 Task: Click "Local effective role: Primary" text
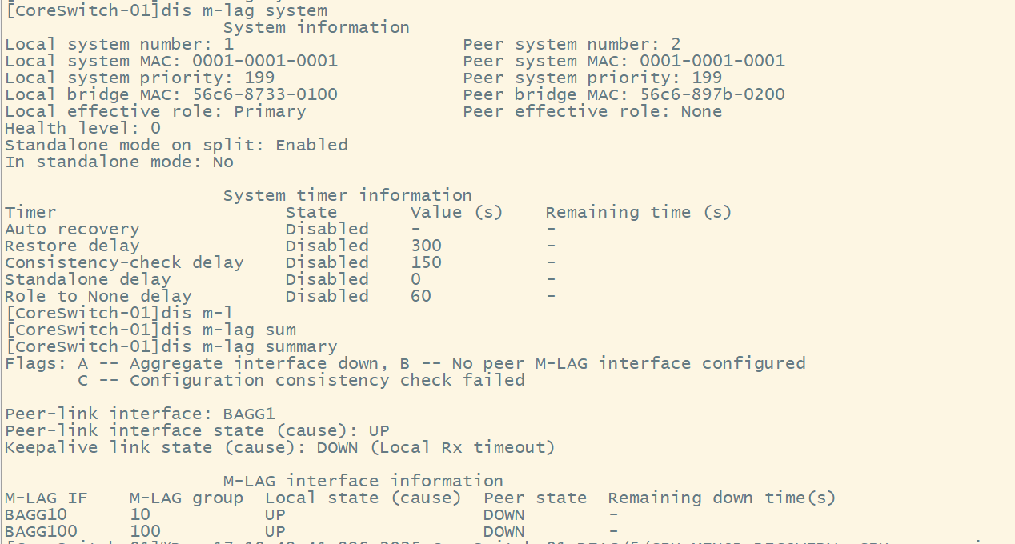pos(155,111)
